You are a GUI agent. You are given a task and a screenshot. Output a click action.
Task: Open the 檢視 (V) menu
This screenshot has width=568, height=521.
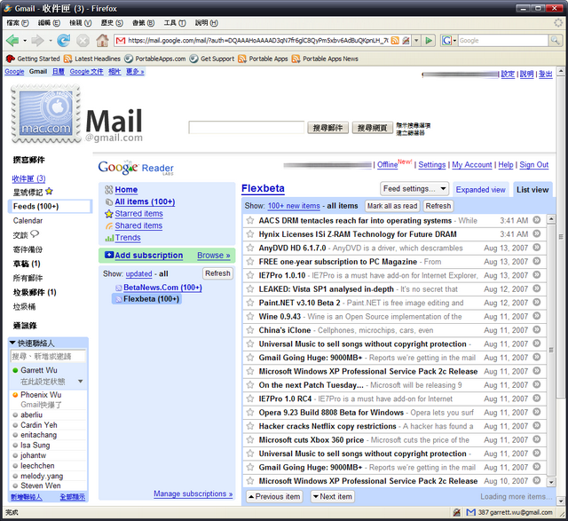pyautogui.click(x=81, y=23)
